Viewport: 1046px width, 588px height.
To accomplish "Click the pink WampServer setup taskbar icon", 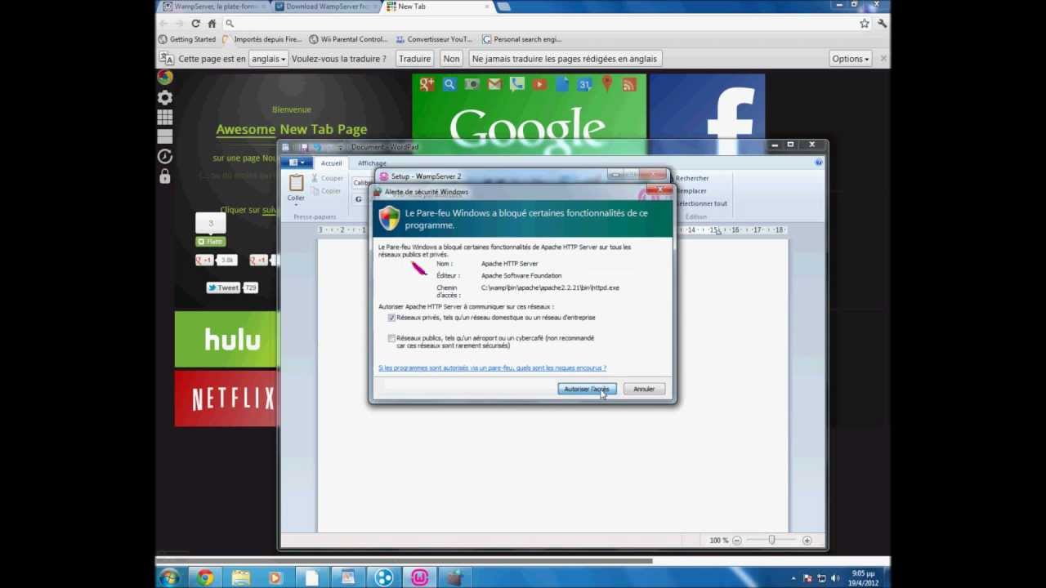I will tap(419, 578).
